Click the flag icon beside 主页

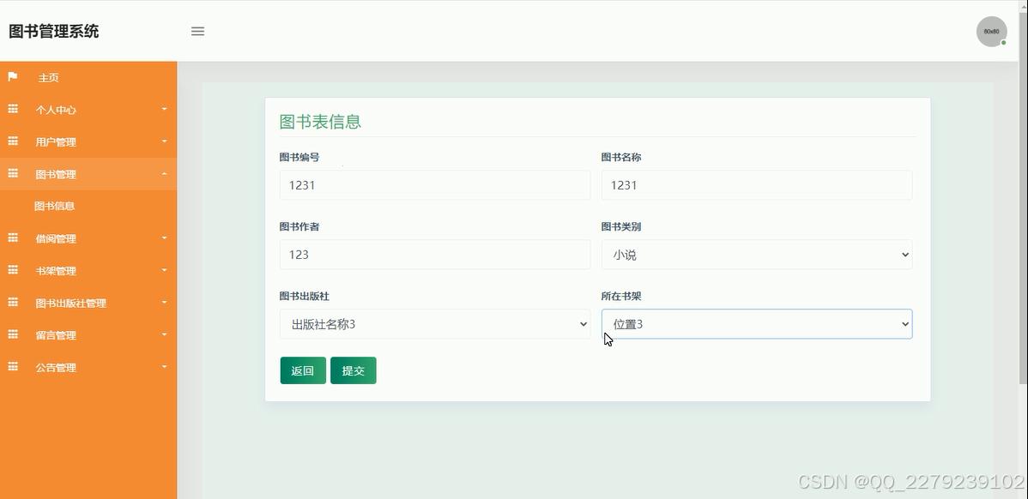(x=13, y=76)
